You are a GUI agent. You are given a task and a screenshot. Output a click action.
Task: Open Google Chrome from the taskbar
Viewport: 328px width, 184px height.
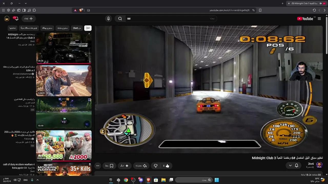[126, 180]
